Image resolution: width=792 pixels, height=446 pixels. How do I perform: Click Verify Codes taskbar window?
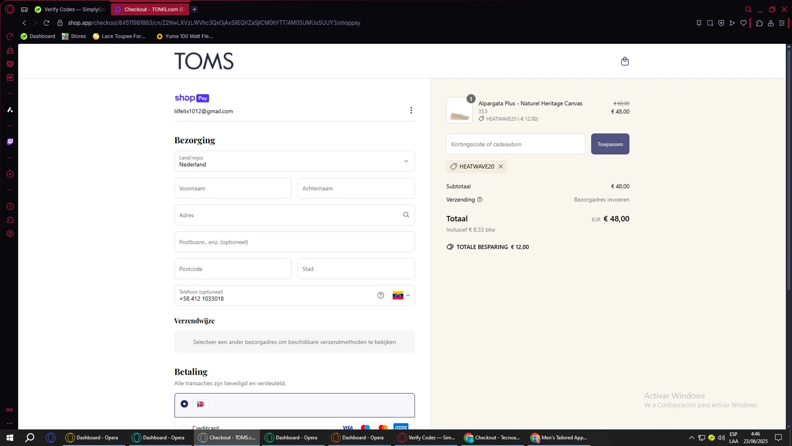[x=426, y=438]
